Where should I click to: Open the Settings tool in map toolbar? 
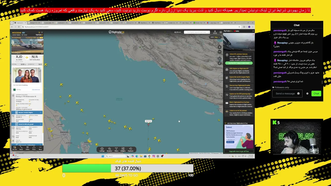pyautogui.click(x=102, y=149)
